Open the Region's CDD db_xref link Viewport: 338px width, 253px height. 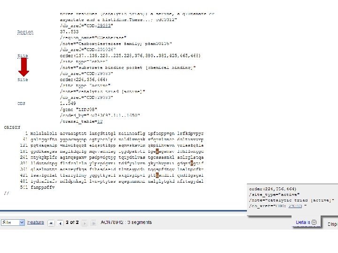[105, 50]
